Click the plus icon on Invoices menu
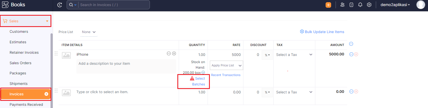The image size is (428, 108). (46, 94)
